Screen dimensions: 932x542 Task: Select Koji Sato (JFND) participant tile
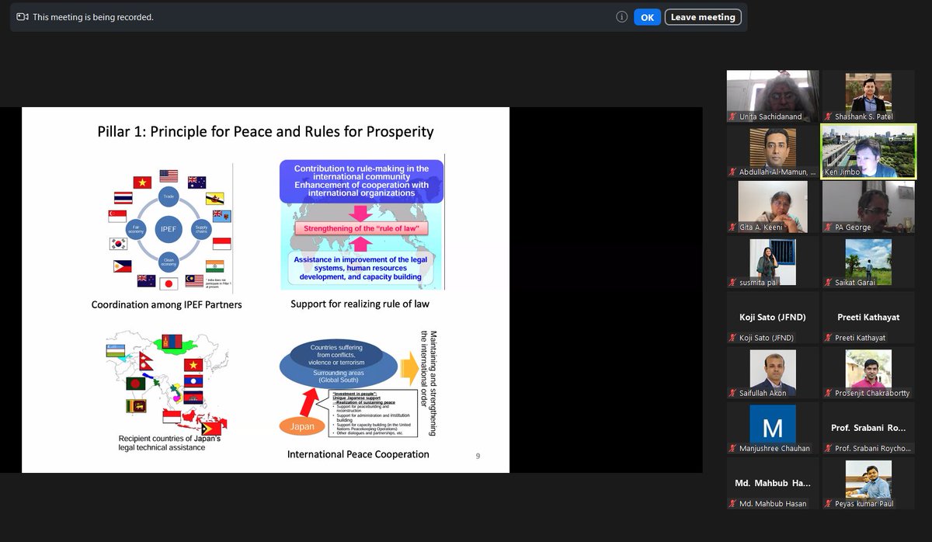point(773,317)
